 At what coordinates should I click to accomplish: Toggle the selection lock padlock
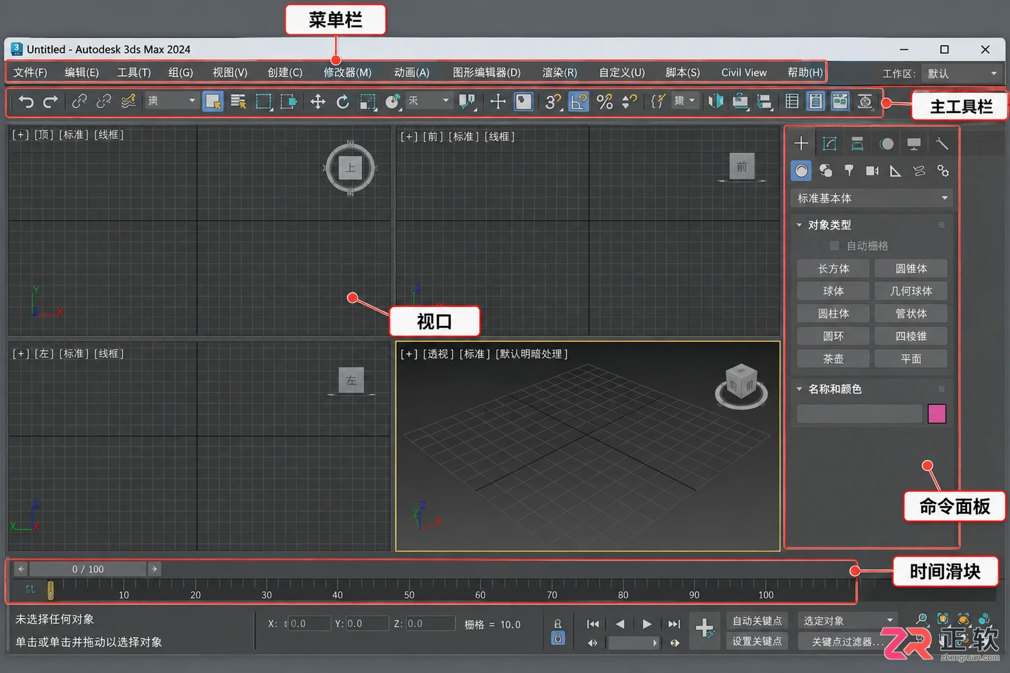(558, 638)
